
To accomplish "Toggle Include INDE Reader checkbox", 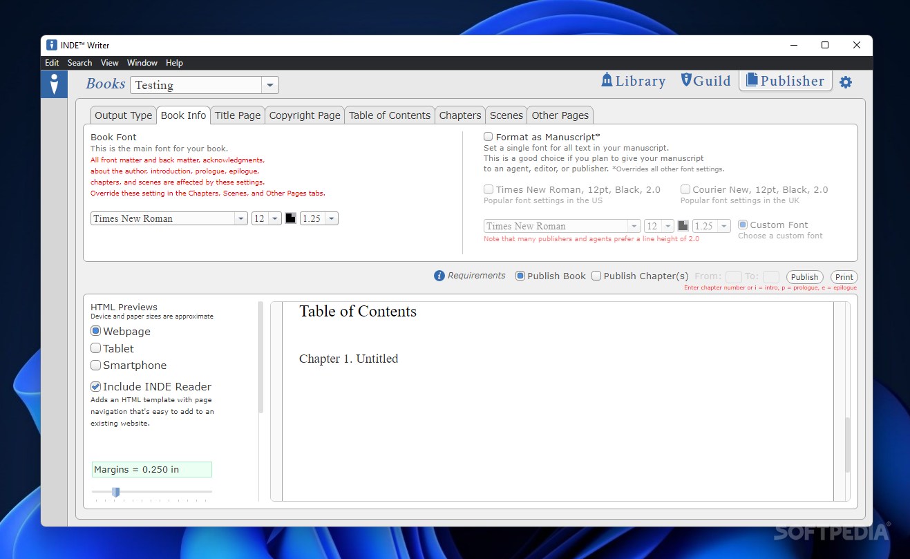I will (96, 386).
